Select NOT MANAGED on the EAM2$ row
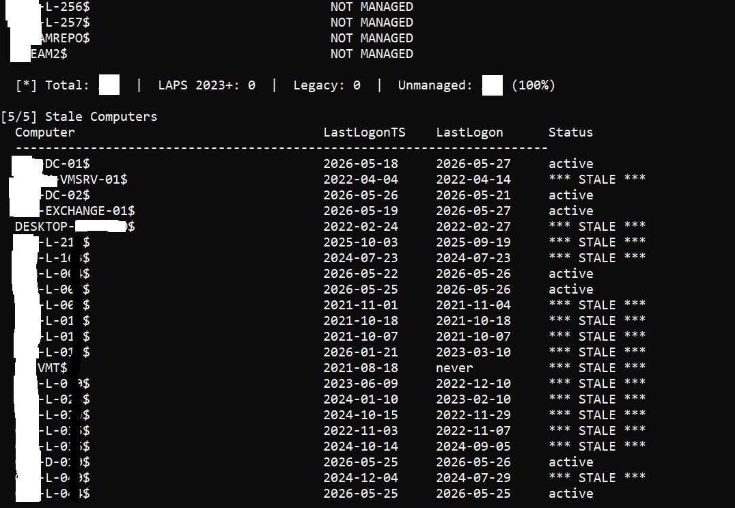Viewport: 735px width, 508px height. pos(372,54)
